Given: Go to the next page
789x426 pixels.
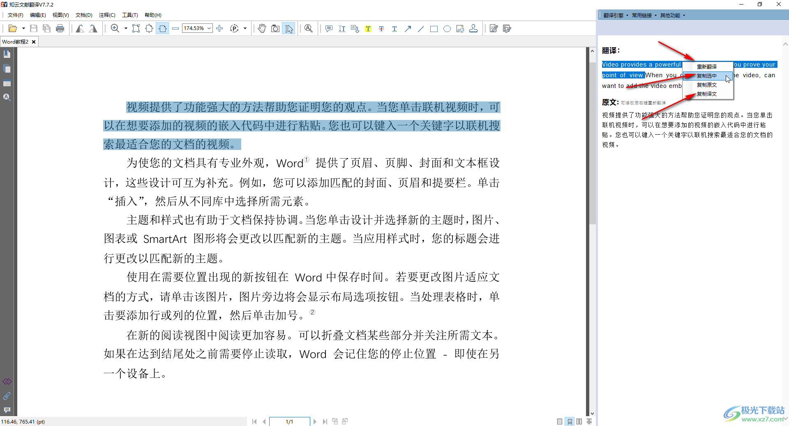Looking at the screenshot, I should click(315, 421).
